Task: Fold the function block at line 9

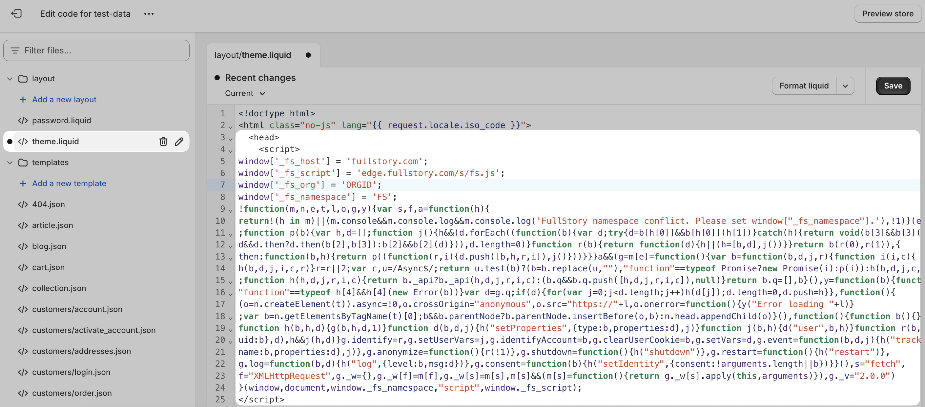Action: (231, 210)
